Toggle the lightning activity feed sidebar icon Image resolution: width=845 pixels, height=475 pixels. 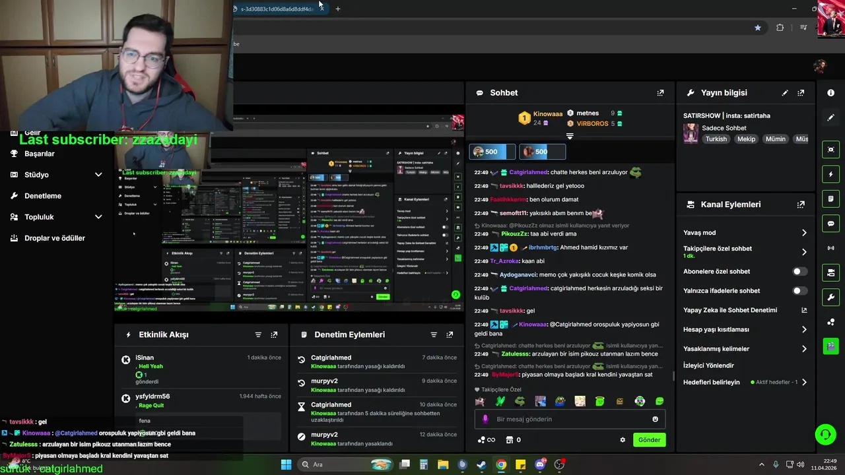click(x=830, y=174)
